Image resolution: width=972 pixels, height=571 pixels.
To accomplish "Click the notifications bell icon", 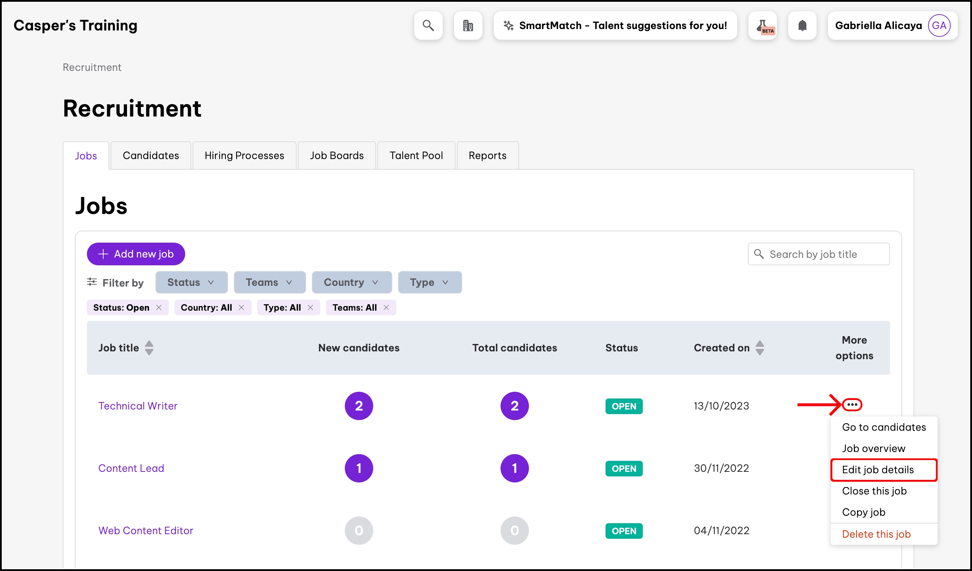I will (x=802, y=26).
